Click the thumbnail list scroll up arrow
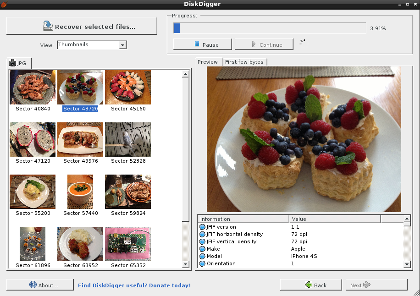This screenshot has width=420, height=296. pos(186,74)
